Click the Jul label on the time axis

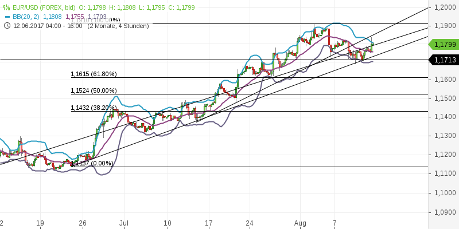pyautogui.click(x=124, y=223)
